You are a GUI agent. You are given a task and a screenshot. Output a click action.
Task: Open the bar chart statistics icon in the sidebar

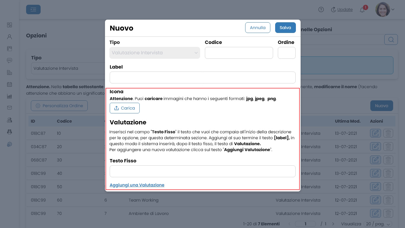coord(9,96)
